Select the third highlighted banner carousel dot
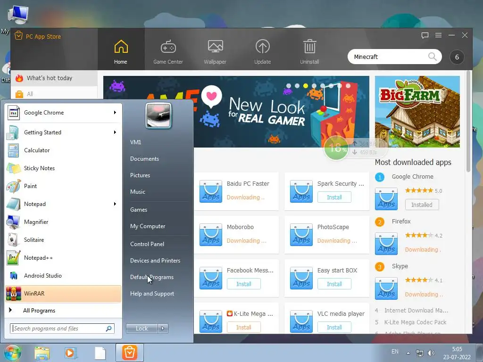 (x=306, y=86)
